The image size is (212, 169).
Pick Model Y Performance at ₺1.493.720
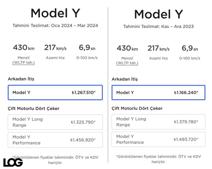pos(158,139)
